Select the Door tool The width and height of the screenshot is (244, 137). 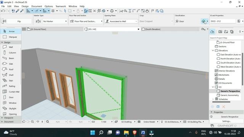click(11, 97)
